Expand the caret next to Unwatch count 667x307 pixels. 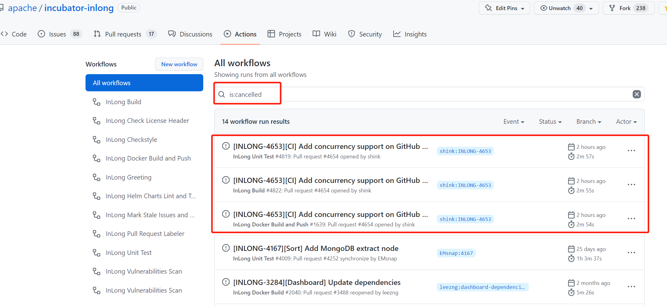[591, 8]
